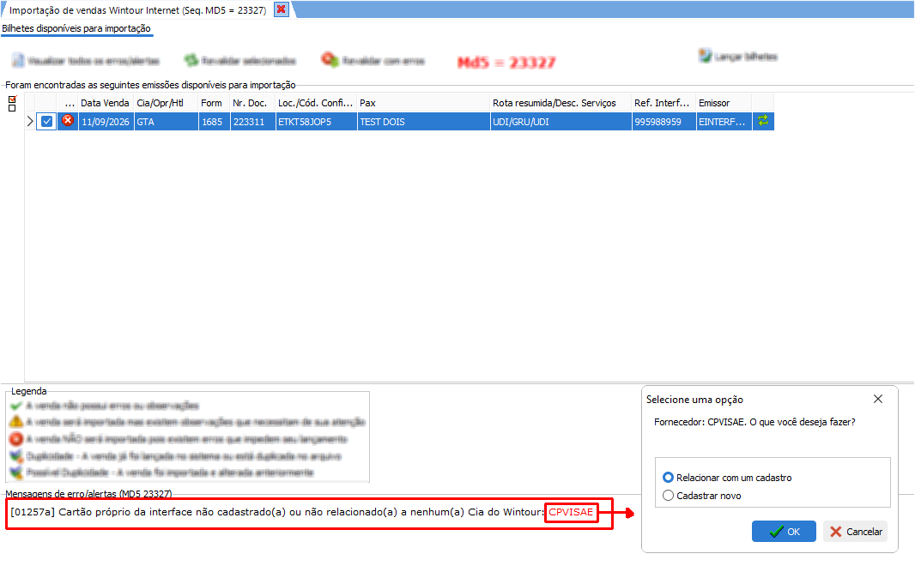Toggle the checkbox on the GTA row

[46, 122]
